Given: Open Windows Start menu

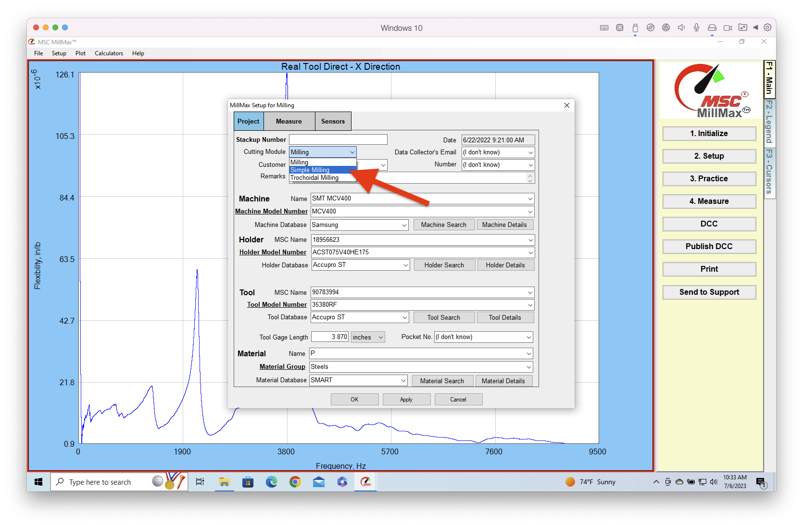Looking at the screenshot, I should click(39, 482).
